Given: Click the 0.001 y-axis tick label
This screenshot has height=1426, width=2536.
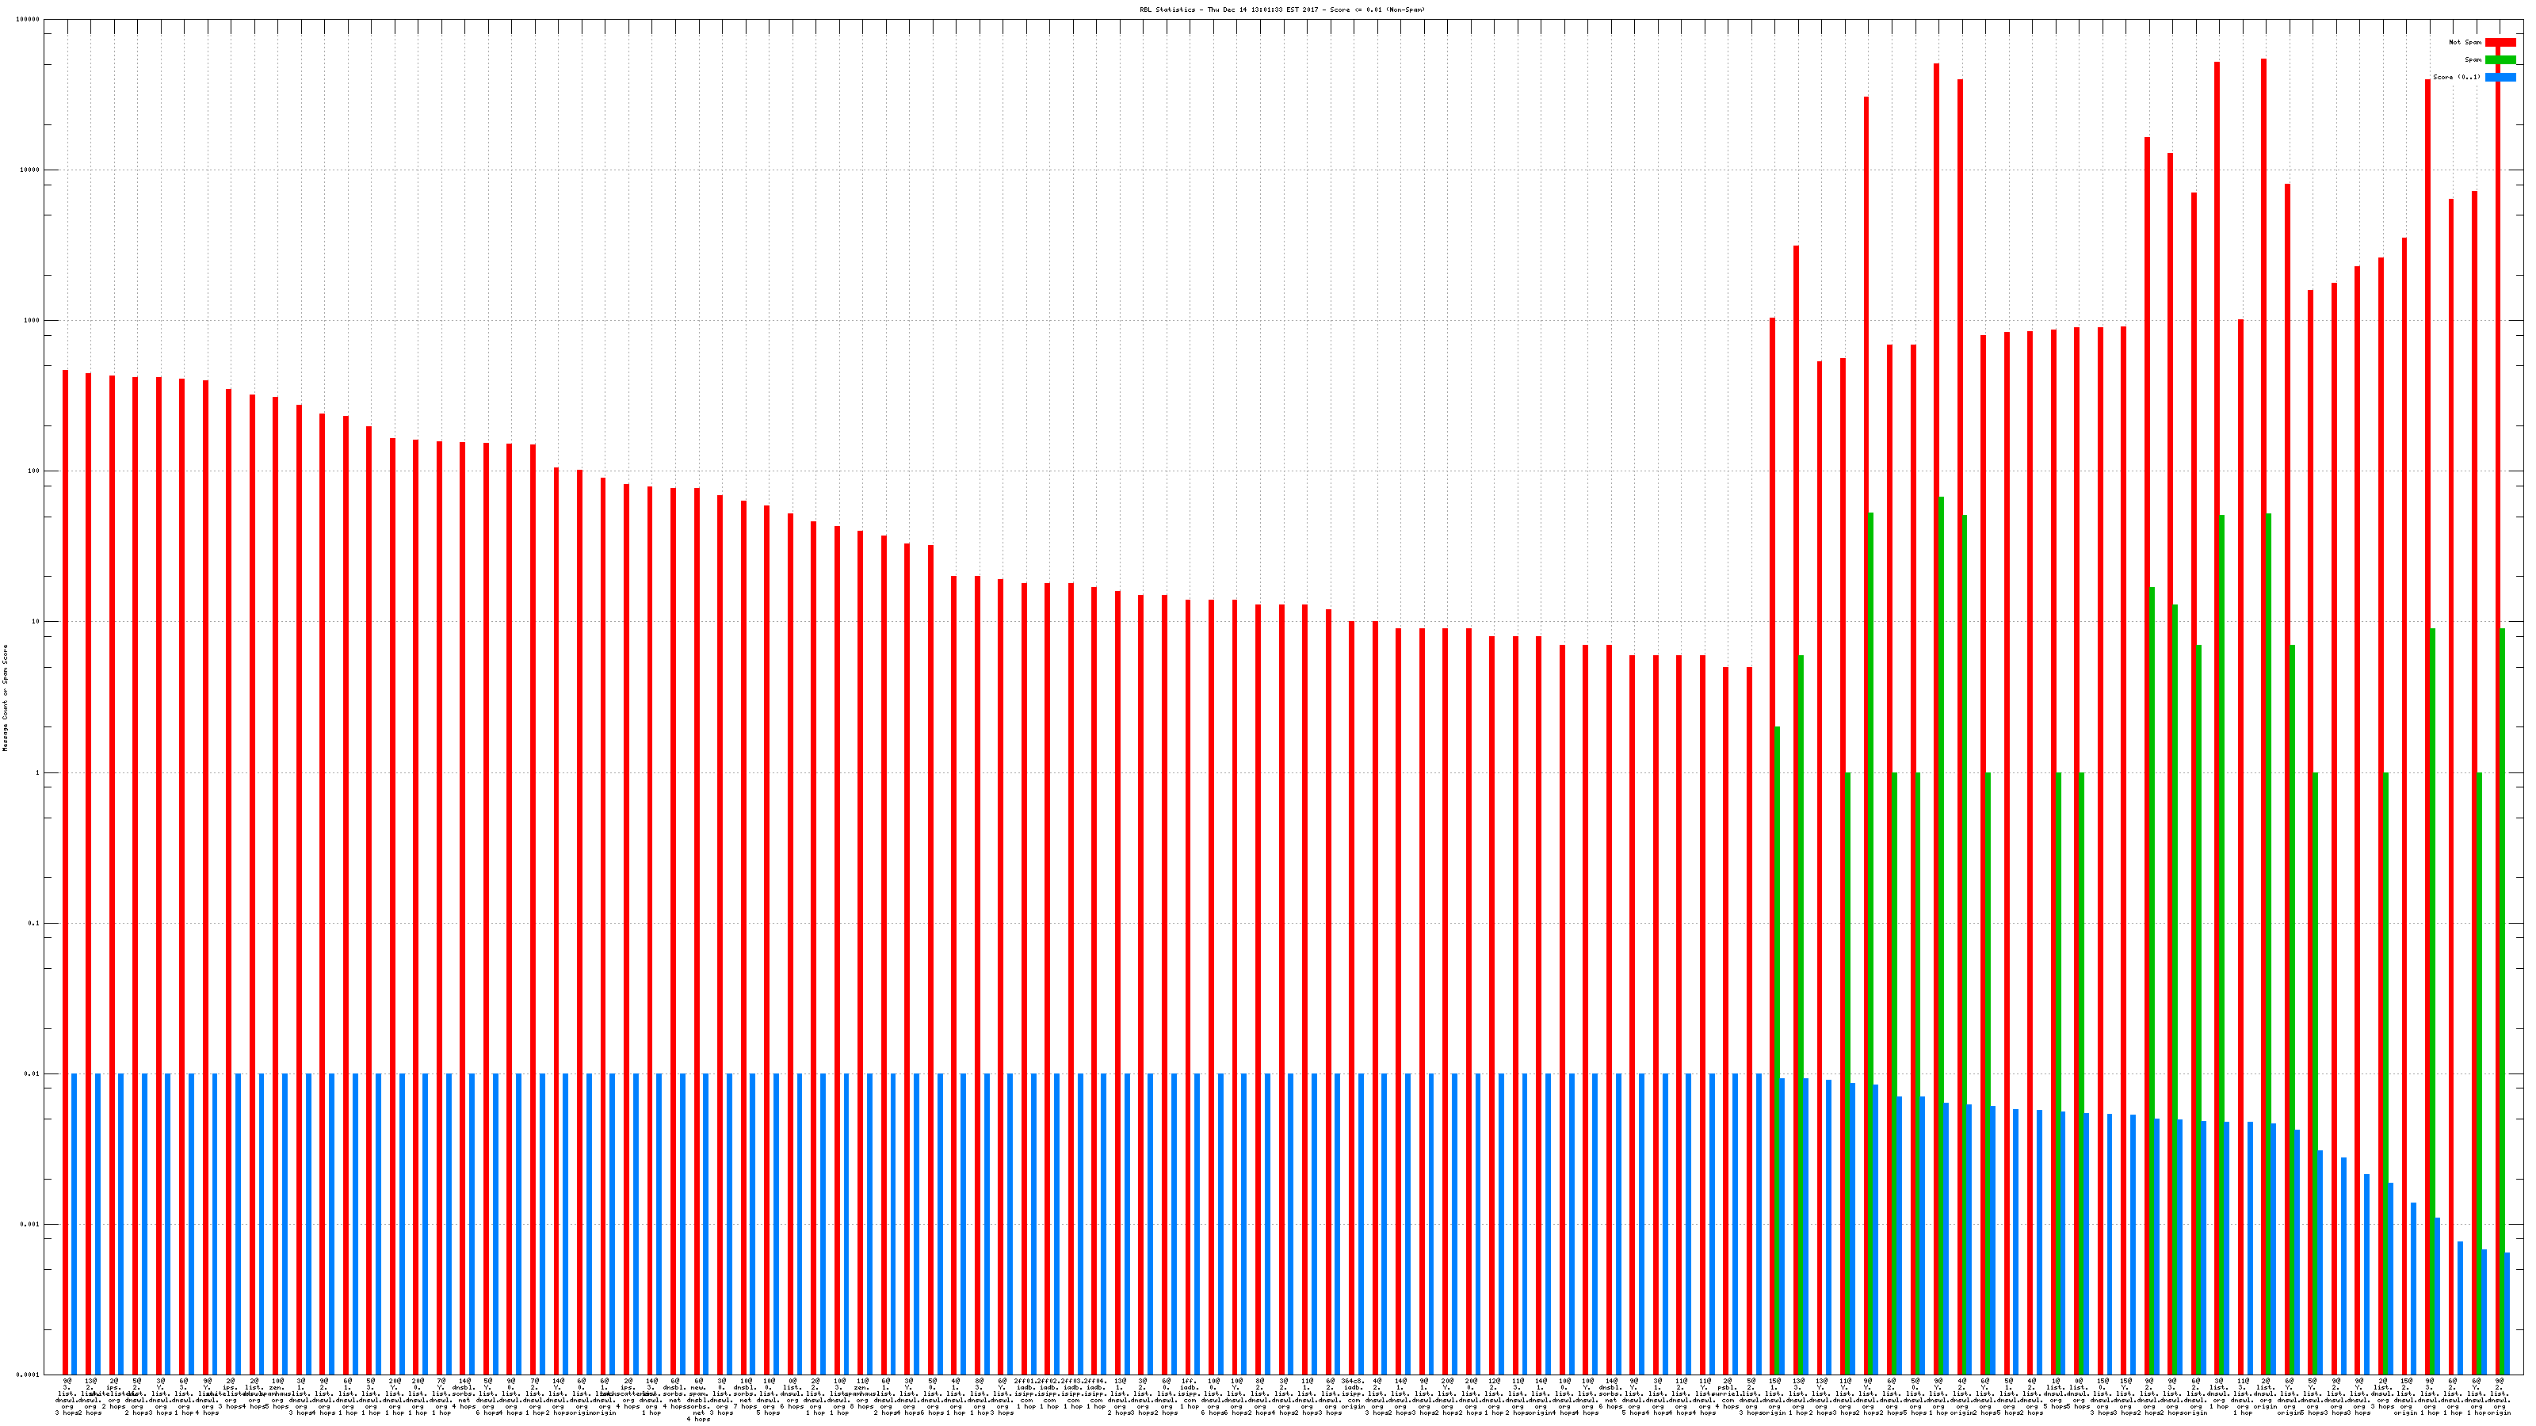Looking at the screenshot, I should tap(31, 1226).
